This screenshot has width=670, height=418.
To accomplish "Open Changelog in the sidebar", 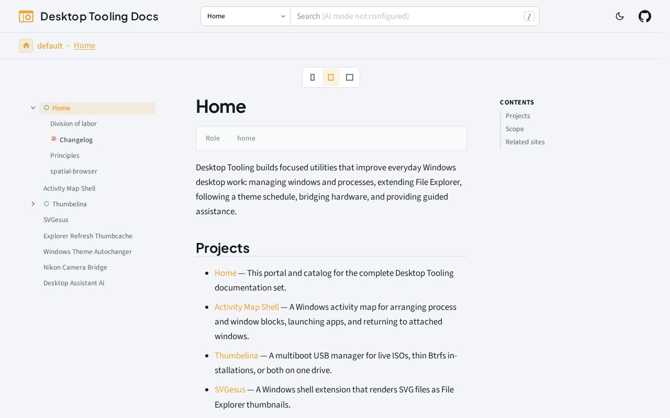I will click(x=76, y=140).
